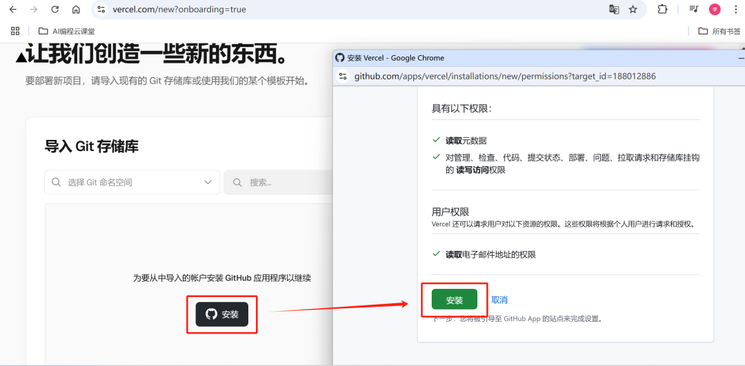Click the 让我们创造一些新的东西 headline

tap(158, 54)
